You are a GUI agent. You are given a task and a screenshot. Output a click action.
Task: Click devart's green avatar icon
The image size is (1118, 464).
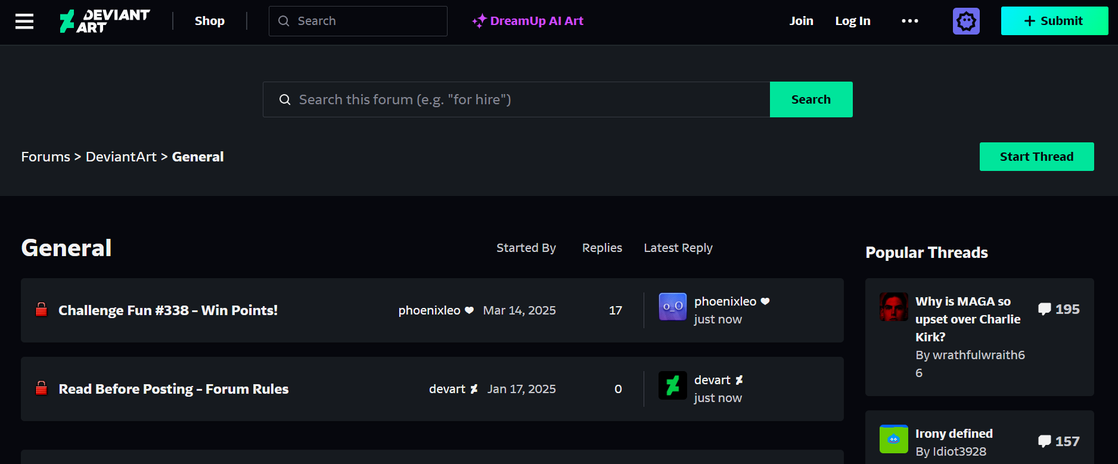pos(672,385)
